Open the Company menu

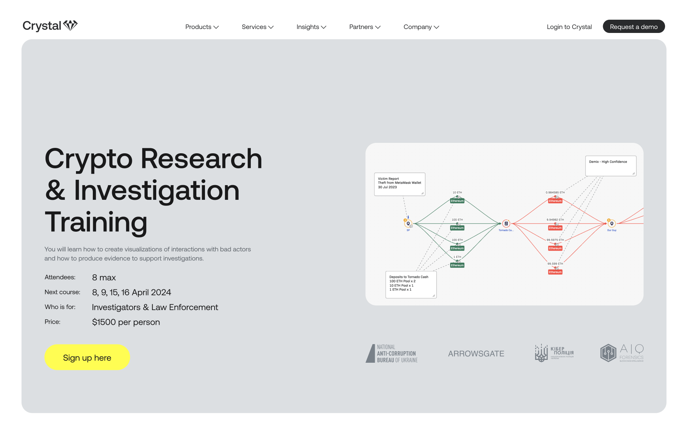pyautogui.click(x=421, y=26)
